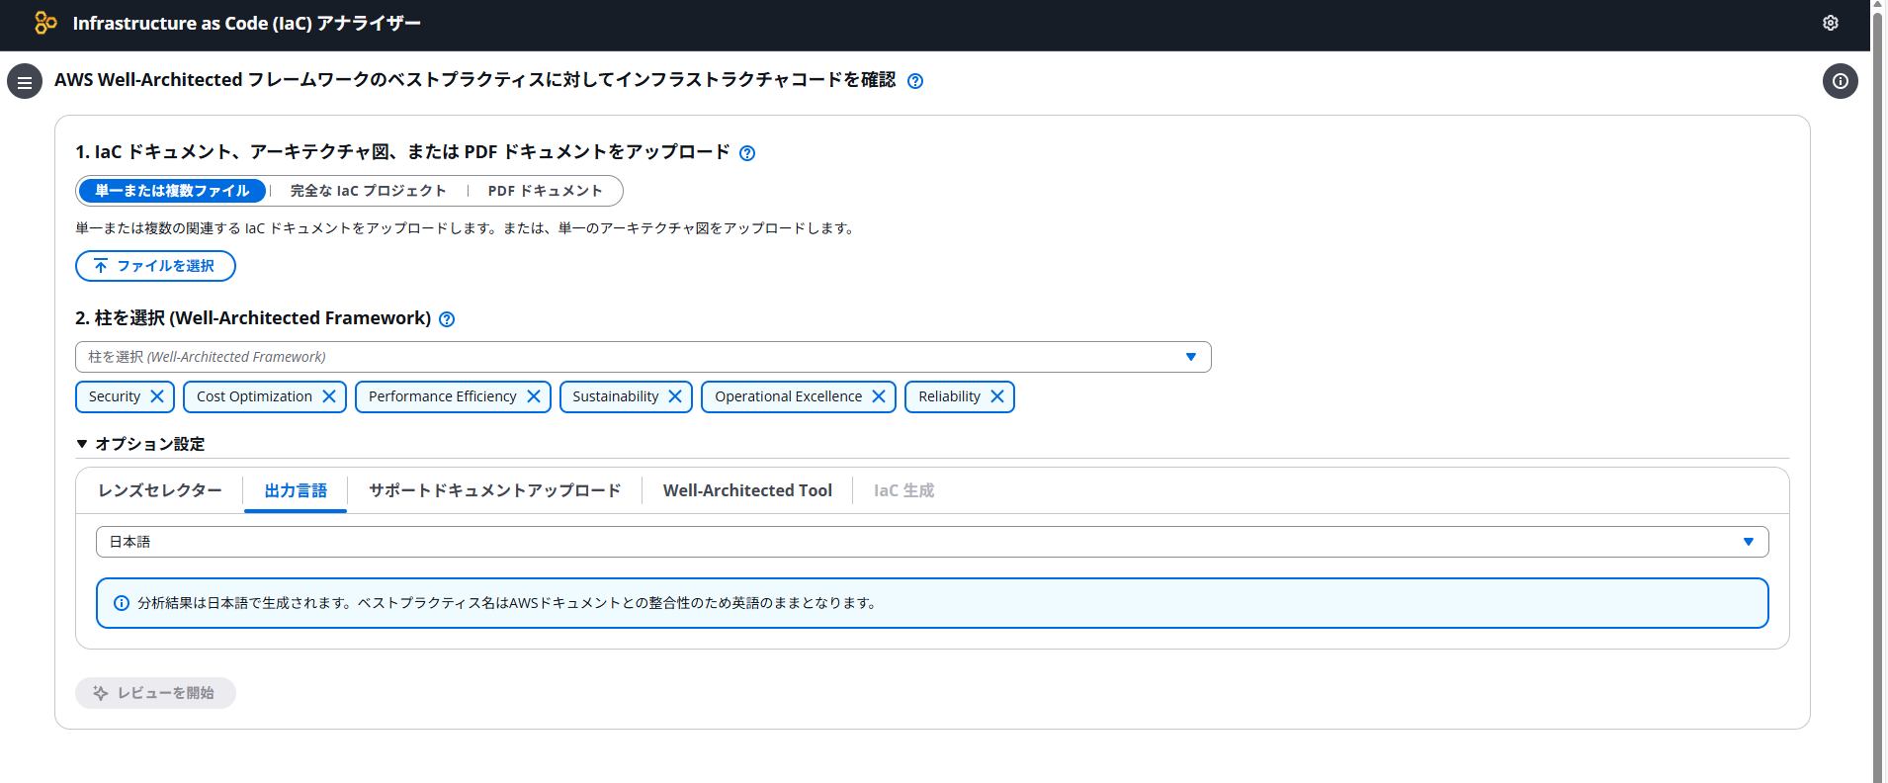The width and height of the screenshot is (1888, 783).
Task: Open the hamburger navigation menu
Action: [25, 81]
